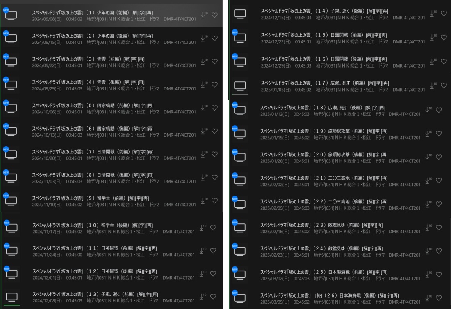Click the NEW-badged TV icon of episode (8) 日清開戦（後編）
Screen dimensions: 451x309
point(11,178)
